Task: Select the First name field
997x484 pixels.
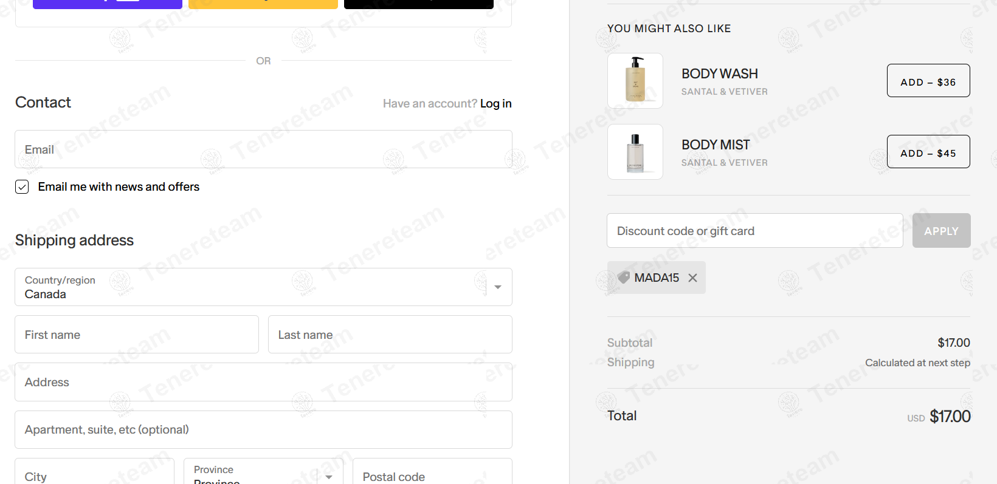Action: [137, 335]
